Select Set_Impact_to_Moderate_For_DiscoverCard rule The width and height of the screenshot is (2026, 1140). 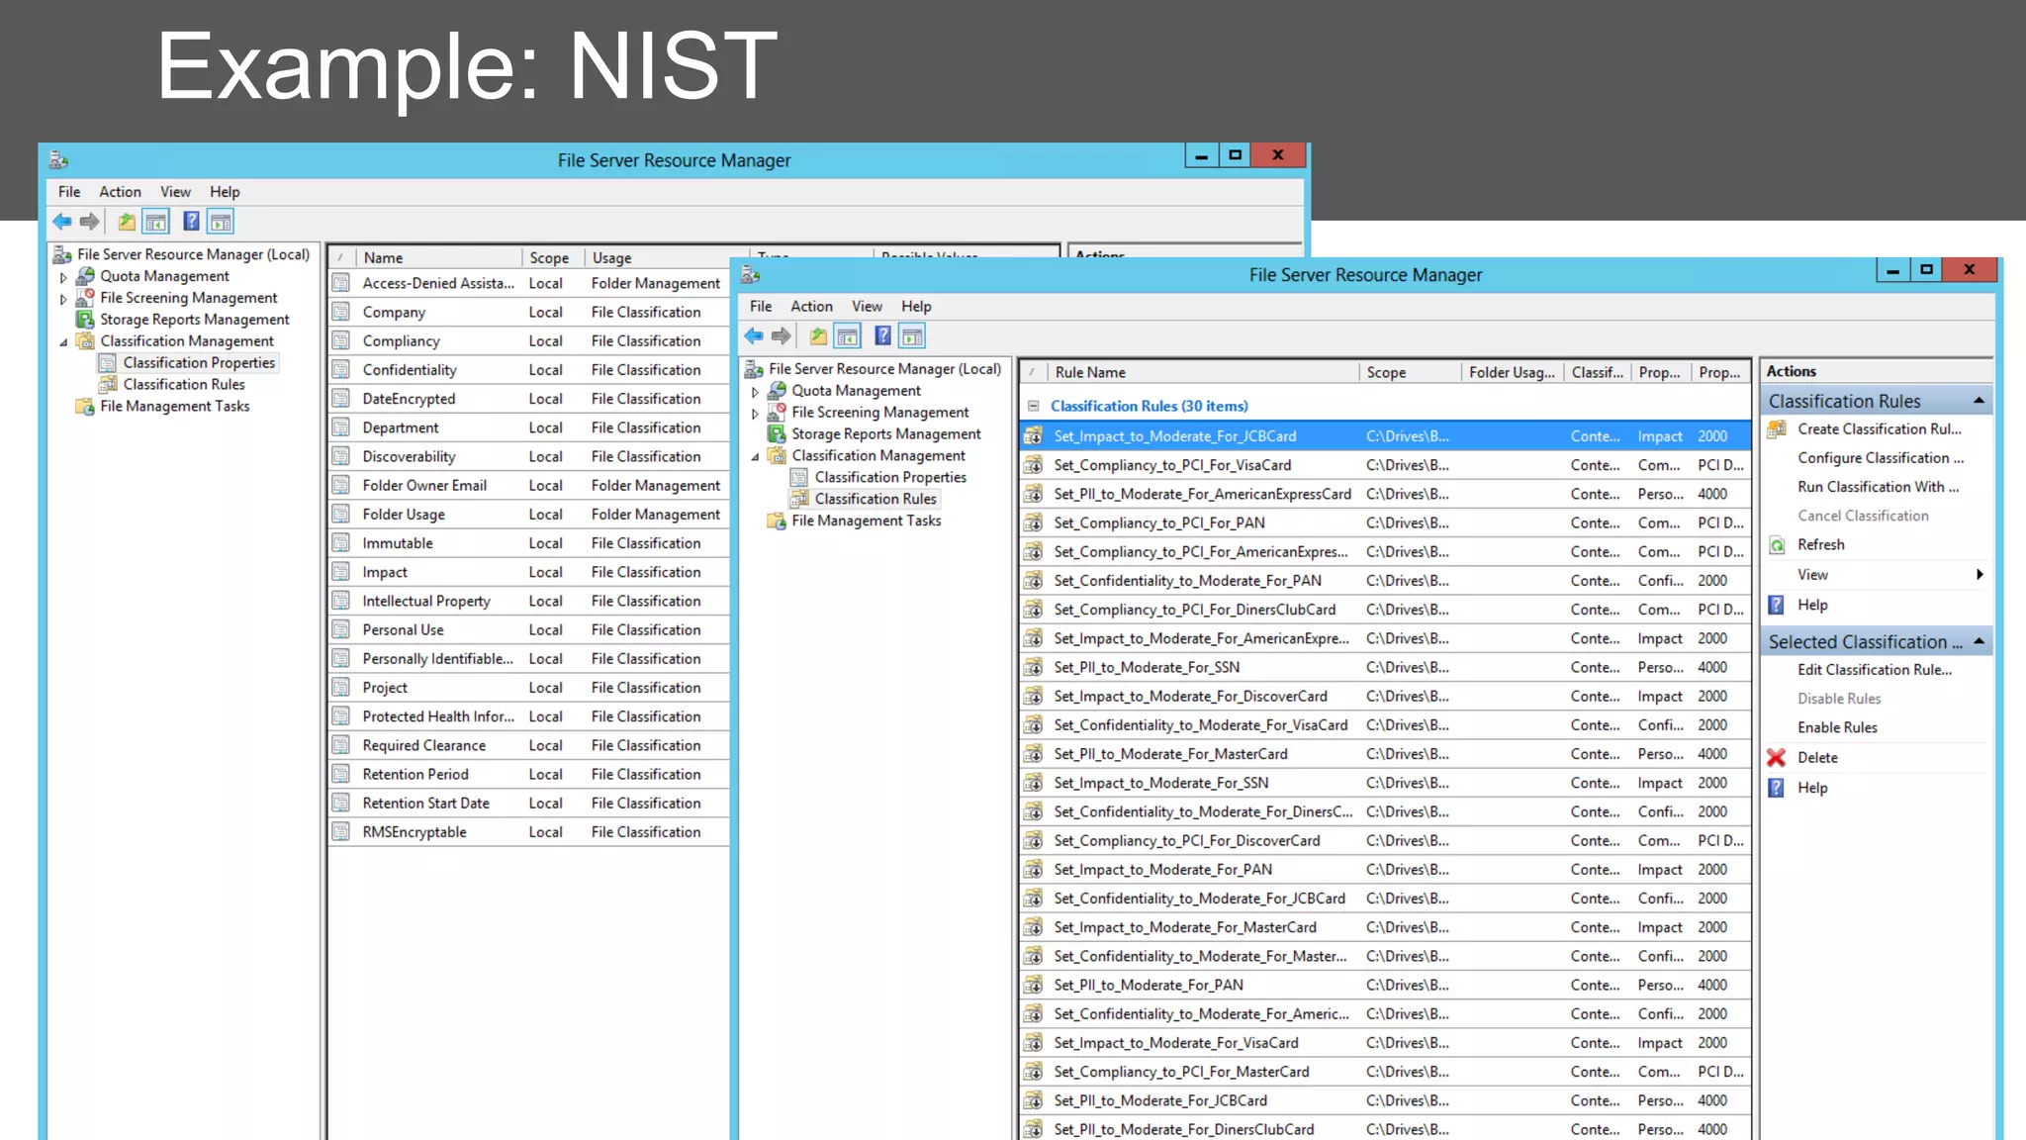click(x=1385, y=697)
